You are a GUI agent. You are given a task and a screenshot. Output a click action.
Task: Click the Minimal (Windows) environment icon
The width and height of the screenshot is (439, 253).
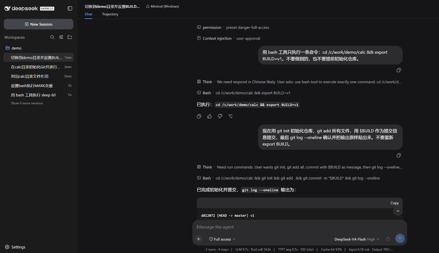point(148,6)
